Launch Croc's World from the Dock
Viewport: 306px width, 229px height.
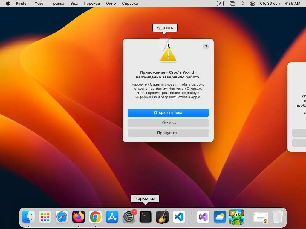point(237,217)
